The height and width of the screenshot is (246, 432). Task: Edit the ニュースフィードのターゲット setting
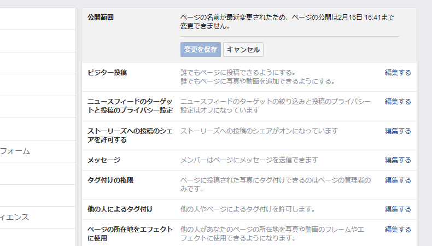point(398,102)
